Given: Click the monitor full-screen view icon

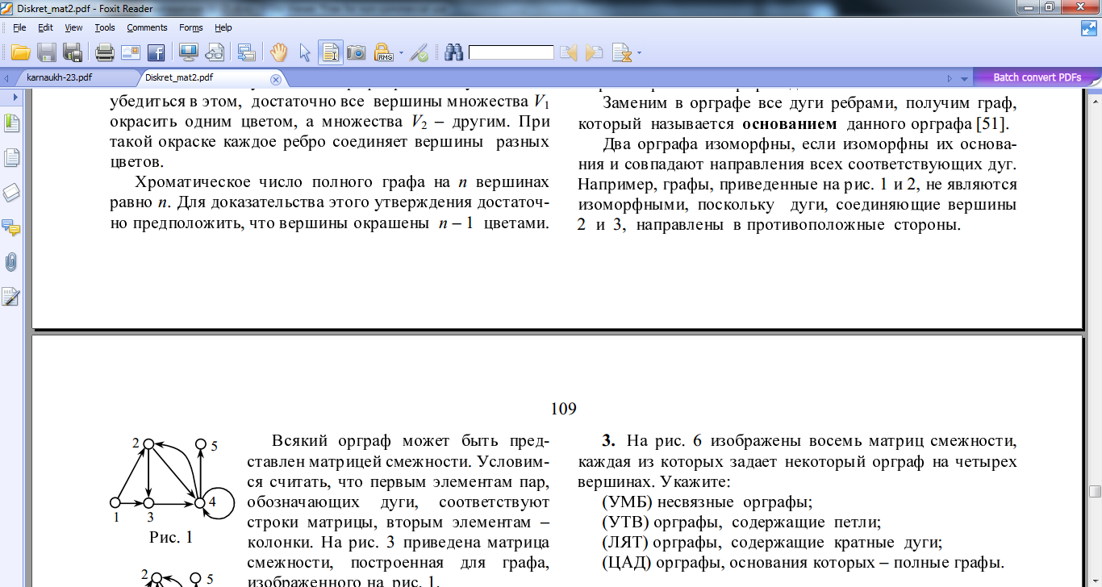Looking at the screenshot, I should click(x=189, y=53).
